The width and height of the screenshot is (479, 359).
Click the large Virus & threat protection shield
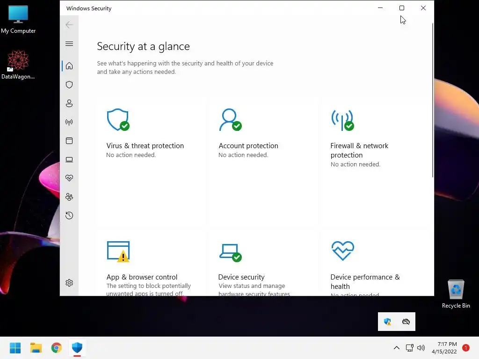pyautogui.click(x=118, y=120)
